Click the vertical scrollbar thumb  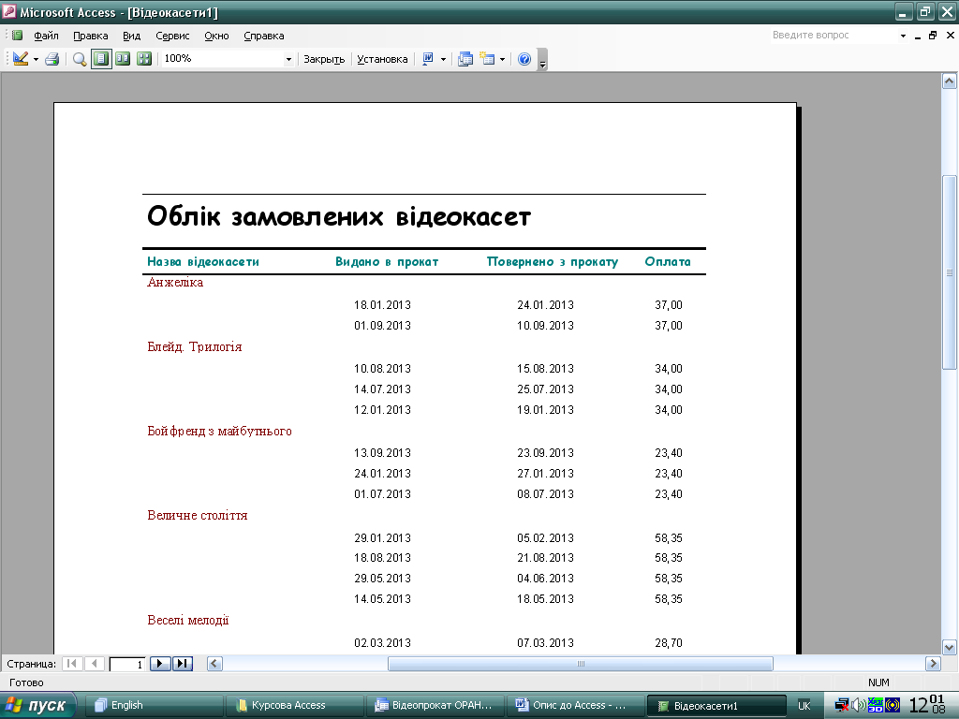point(950,272)
